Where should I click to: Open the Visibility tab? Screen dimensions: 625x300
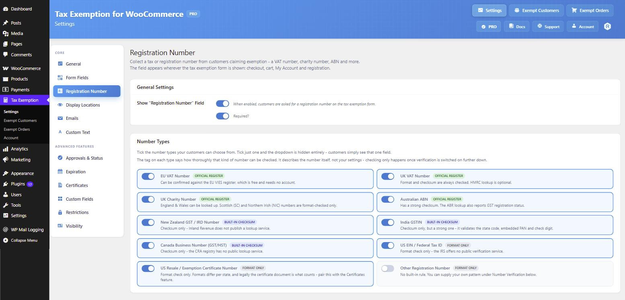point(86,226)
